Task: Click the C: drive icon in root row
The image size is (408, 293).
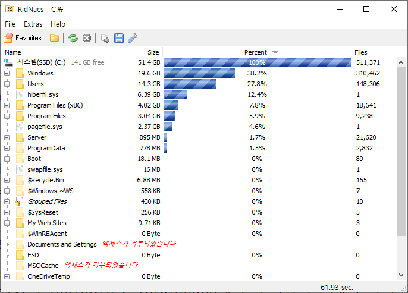Action: click(8, 62)
